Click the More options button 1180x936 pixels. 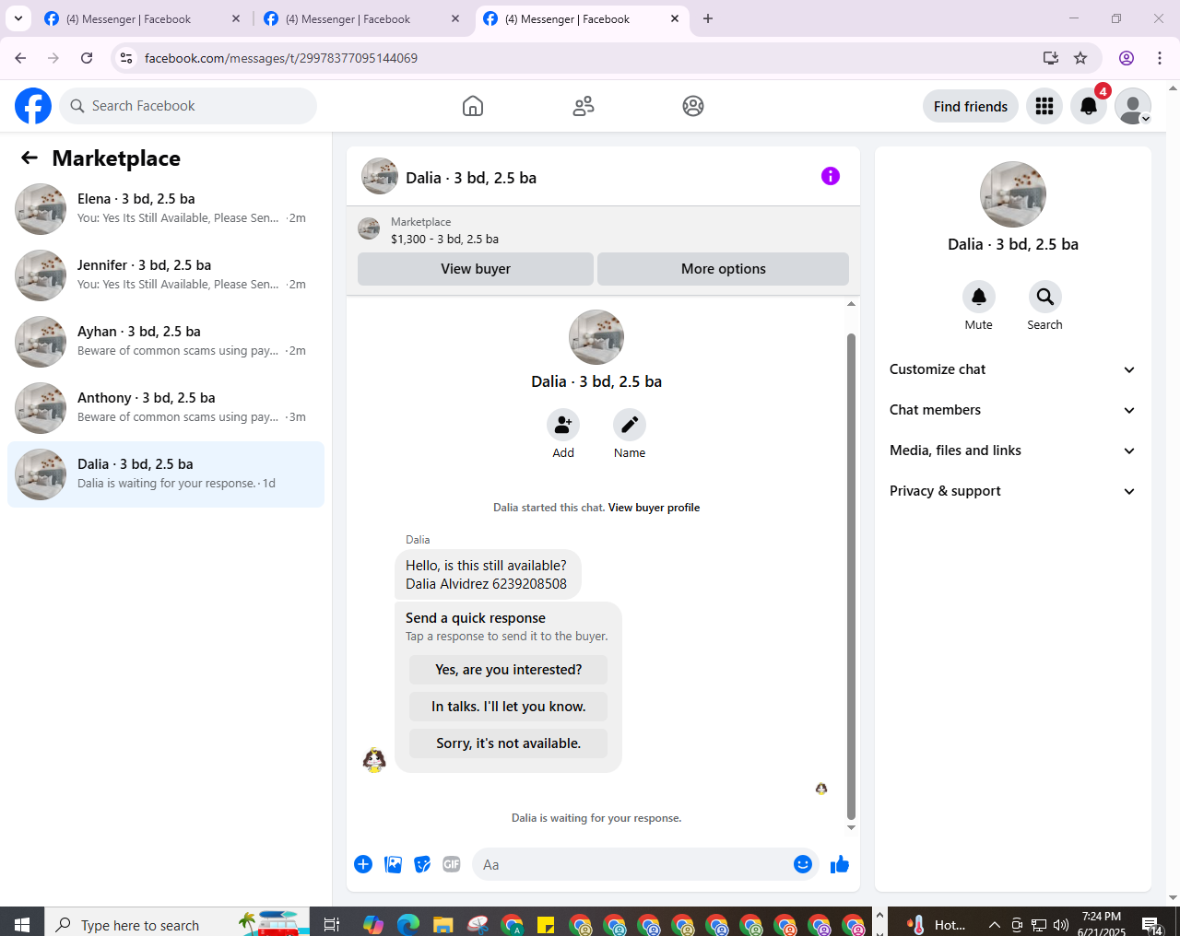pyautogui.click(x=724, y=269)
